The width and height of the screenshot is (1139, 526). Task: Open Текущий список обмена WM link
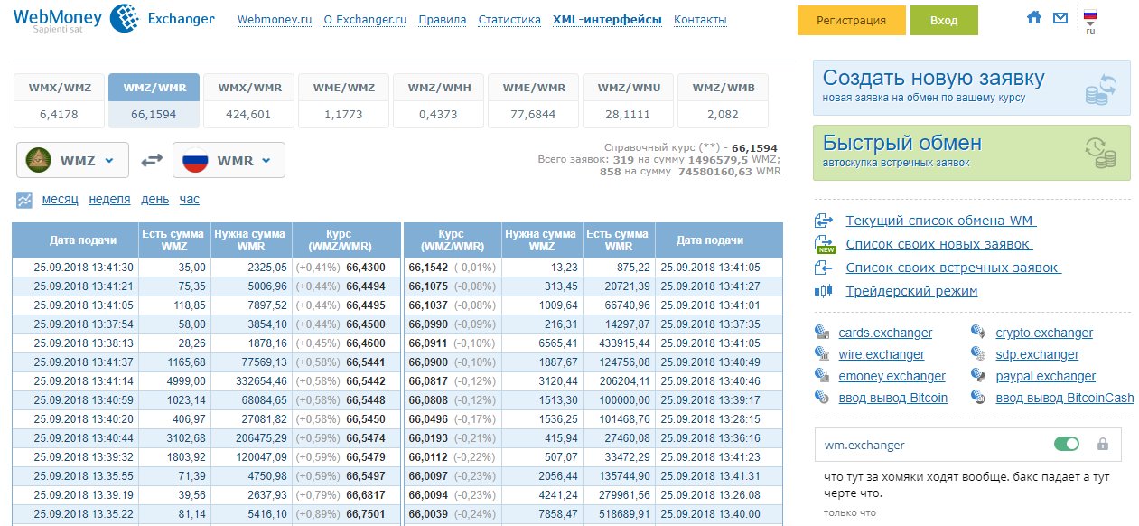coord(940,221)
